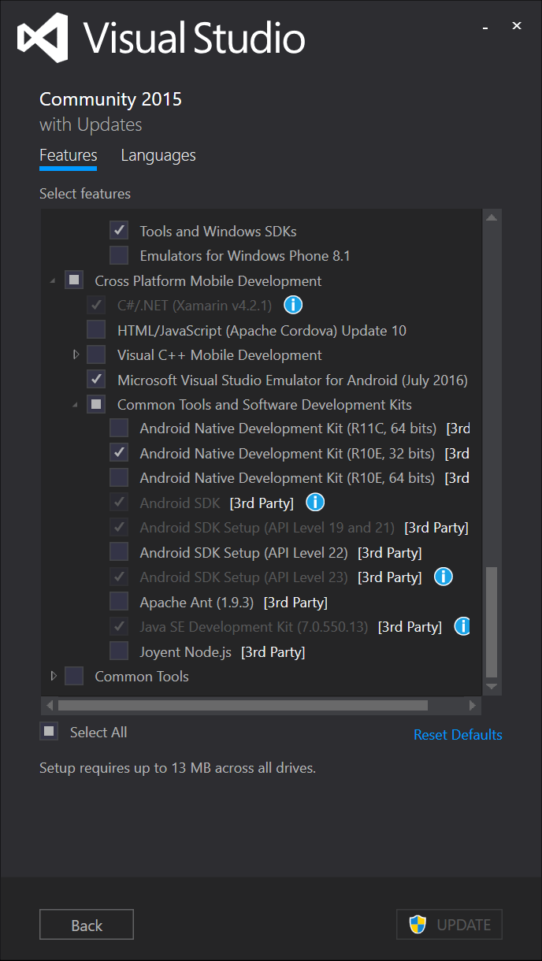Expand Visual C++ Mobile Development node

[76, 355]
